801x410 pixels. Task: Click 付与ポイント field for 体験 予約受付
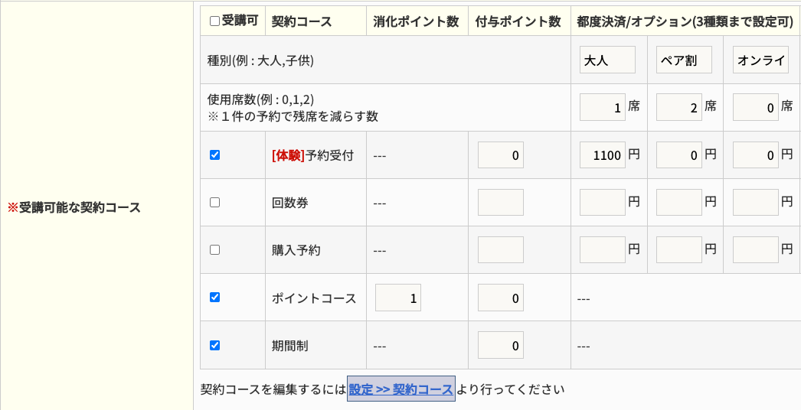tap(501, 155)
